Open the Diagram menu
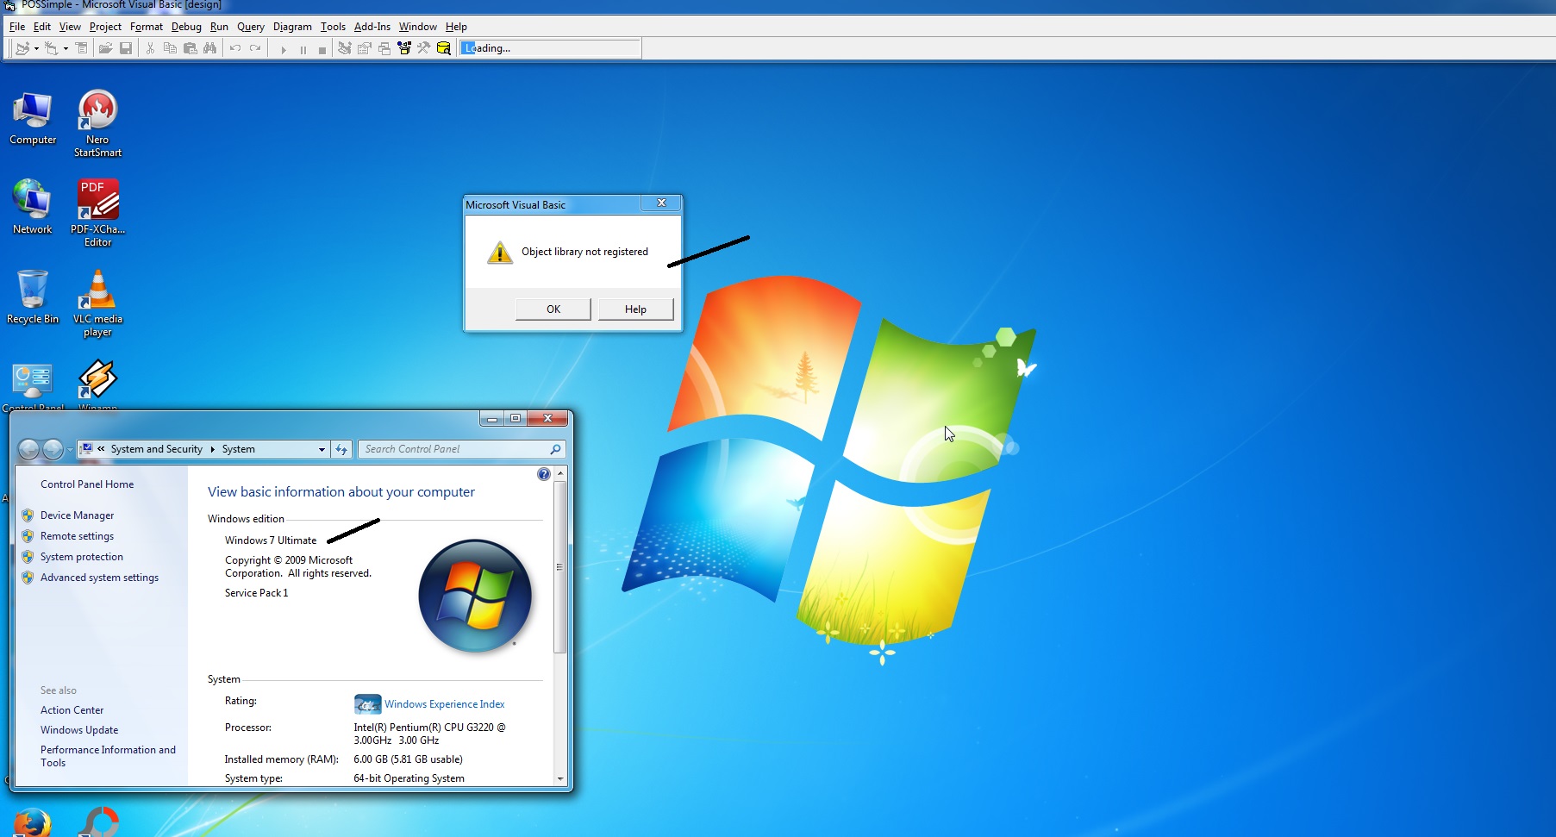This screenshot has height=837, width=1556. click(x=292, y=27)
